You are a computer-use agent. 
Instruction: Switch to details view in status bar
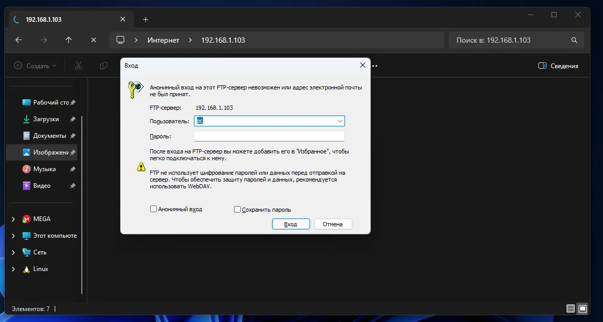coord(570,308)
